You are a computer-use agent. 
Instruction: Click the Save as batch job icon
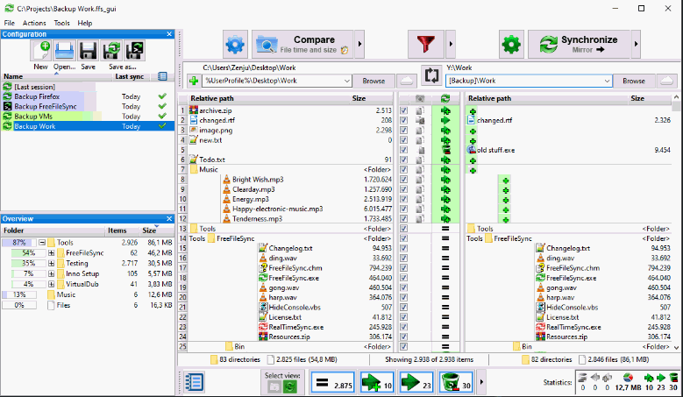pos(135,51)
